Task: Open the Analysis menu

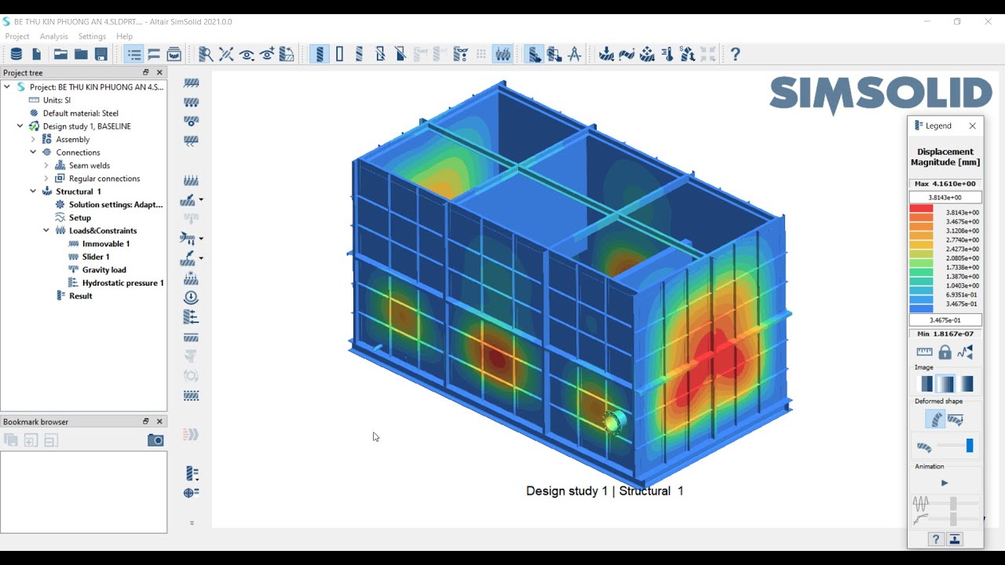Action: (54, 36)
